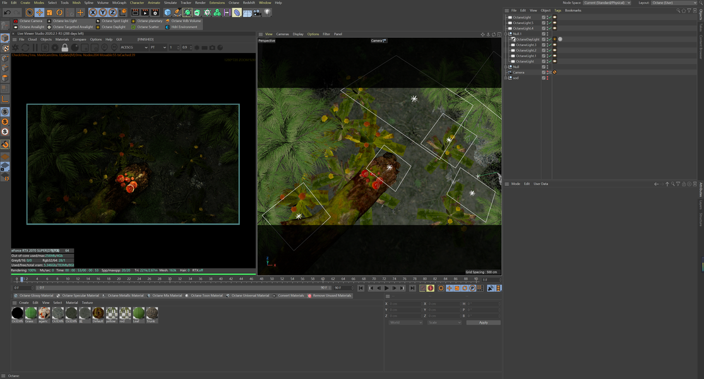Click the Apply button in coordinates panel
The image size is (704, 379).
coord(483,322)
